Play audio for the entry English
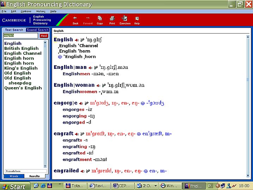This screenshot has height=190, width=253. 77,40
